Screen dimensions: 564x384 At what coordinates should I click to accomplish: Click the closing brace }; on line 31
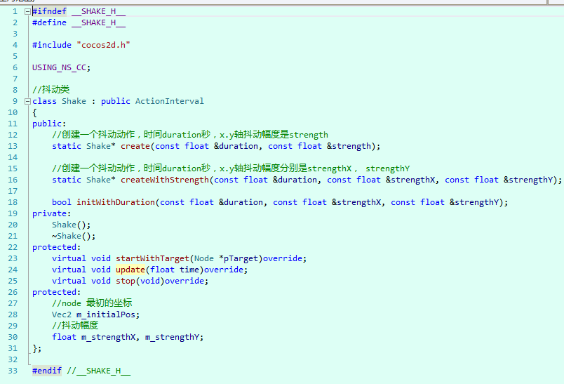point(37,348)
